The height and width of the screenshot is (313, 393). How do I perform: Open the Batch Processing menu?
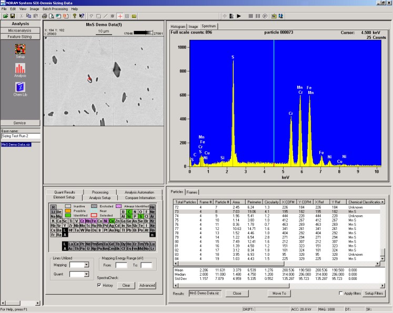[55, 9]
